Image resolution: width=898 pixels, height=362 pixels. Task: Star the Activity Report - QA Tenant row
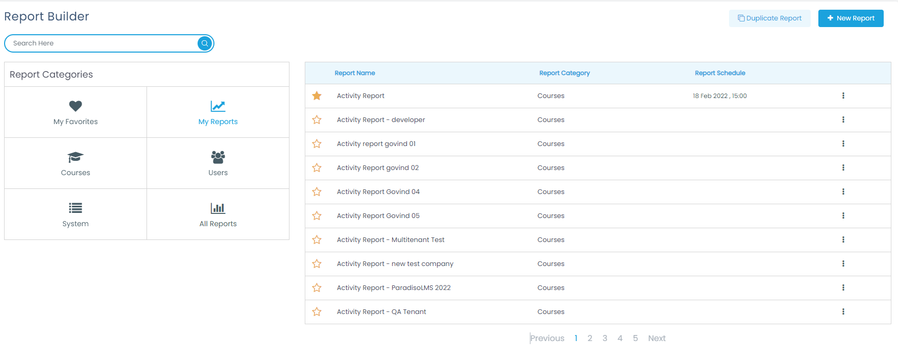click(x=317, y=312)
